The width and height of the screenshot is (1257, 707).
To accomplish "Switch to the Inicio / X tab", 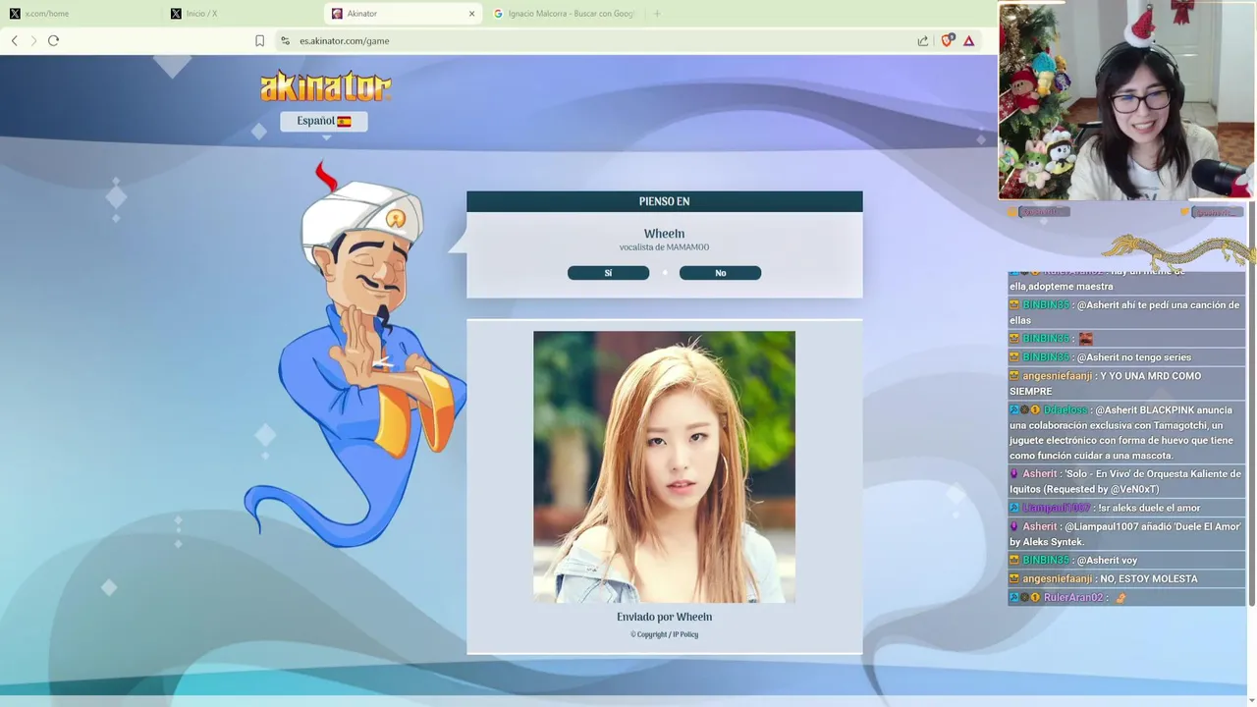I will 244,14.
